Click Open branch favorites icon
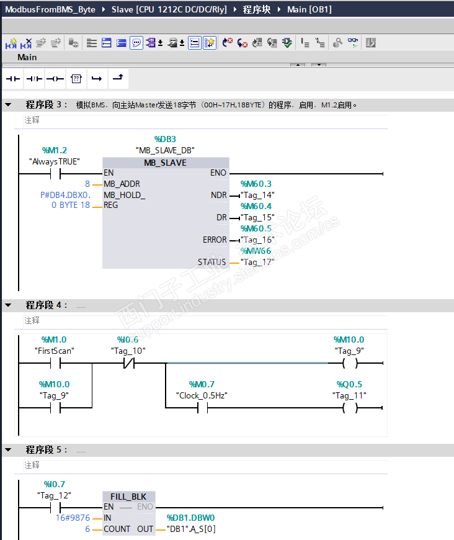The height and width of the screenshot is (540, 454). (x=97, y=79)
